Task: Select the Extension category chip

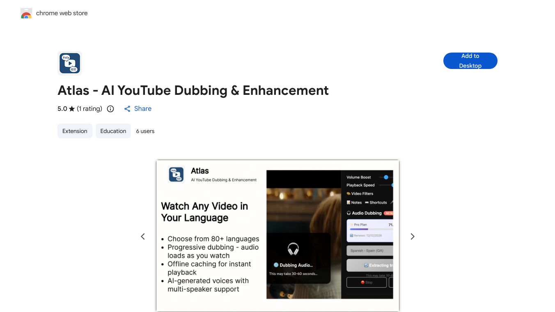Action: pos(75,131)
